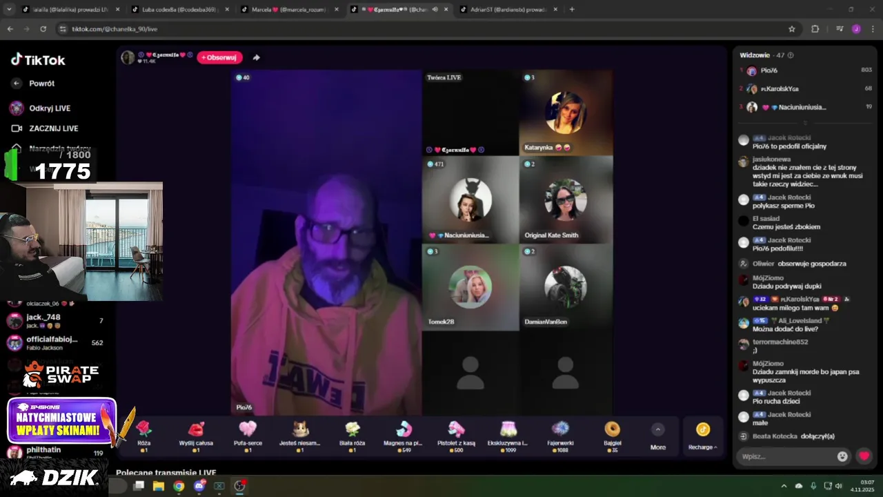Screen dimensions: 883x497
Task: Expand the Recharge coins menu
Action: [x=702, y=436]
